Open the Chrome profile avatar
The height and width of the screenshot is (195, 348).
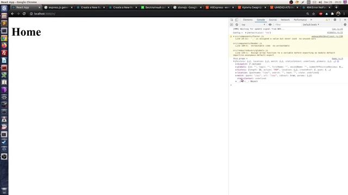coord(338,14)
